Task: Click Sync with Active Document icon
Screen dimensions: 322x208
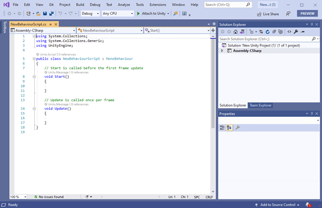Action: point(261,31)
